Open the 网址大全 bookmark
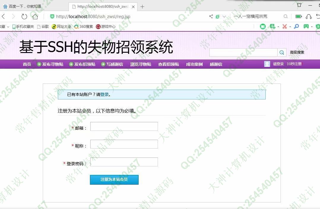This screenshot has height=209, width=320. click(x=61, y=26)
